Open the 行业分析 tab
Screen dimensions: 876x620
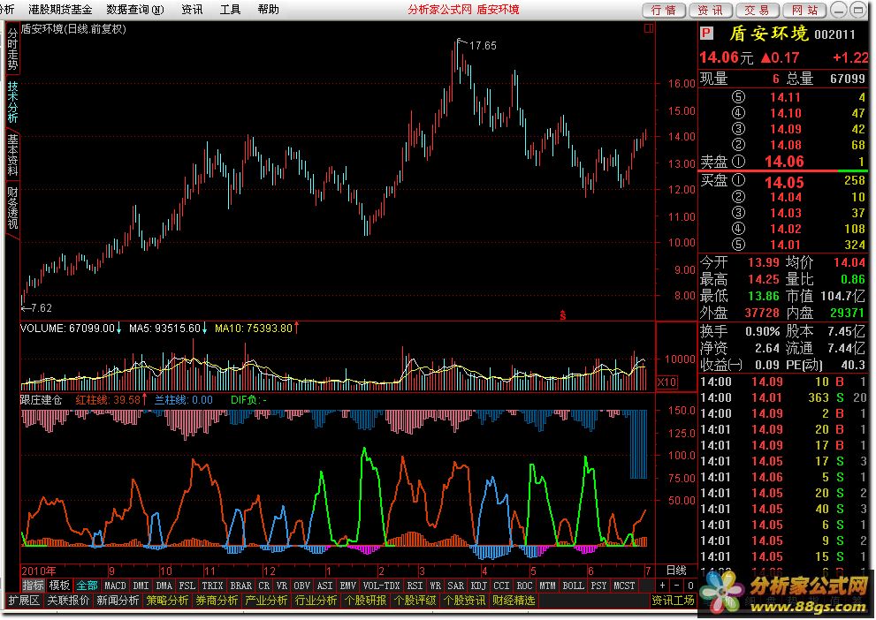point(316,601)
